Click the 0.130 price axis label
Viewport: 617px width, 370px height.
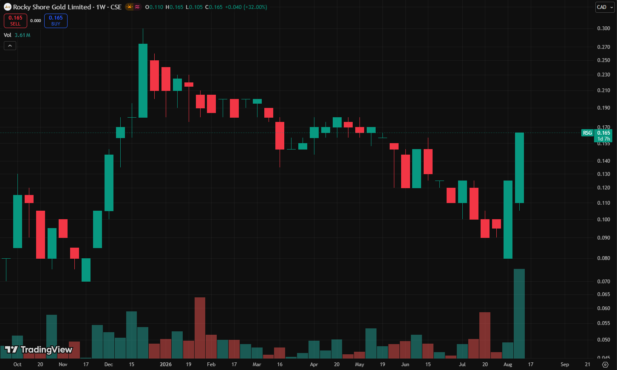click(603, 174)
